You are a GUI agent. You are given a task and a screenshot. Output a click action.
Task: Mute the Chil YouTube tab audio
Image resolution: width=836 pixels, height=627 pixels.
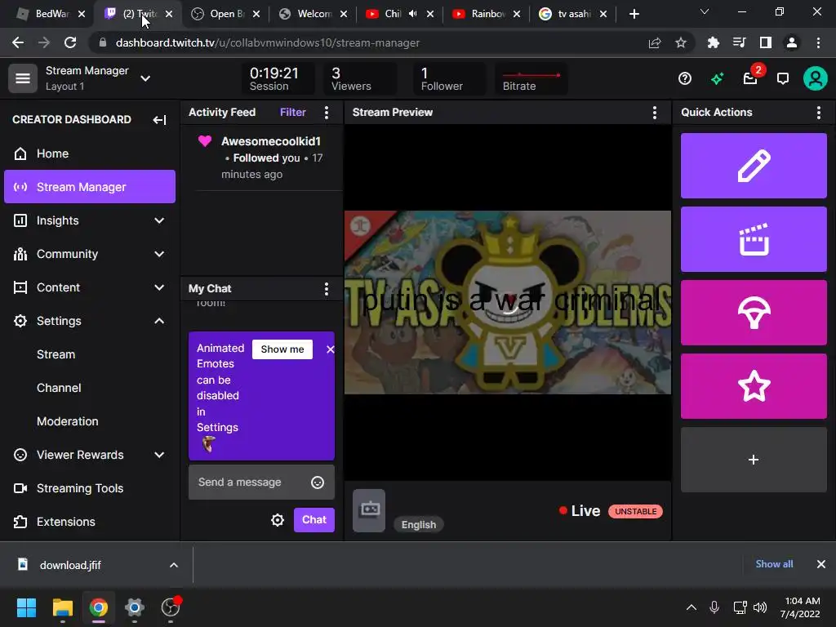point(412,14)
